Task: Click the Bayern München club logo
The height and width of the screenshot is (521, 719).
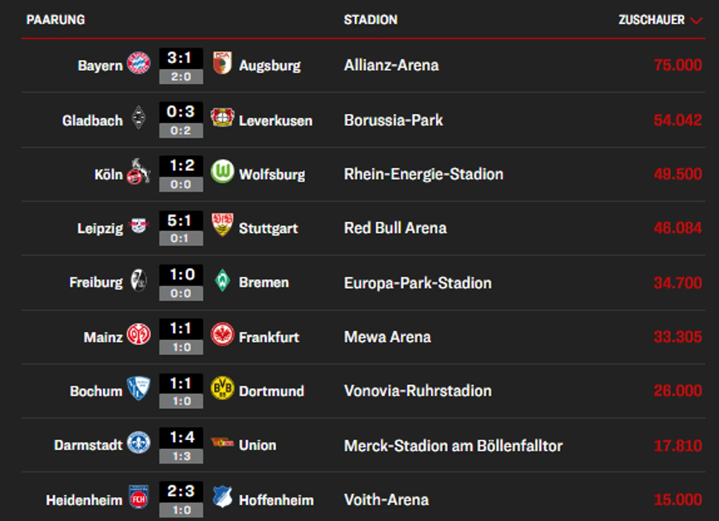Action: coord(139,64)
